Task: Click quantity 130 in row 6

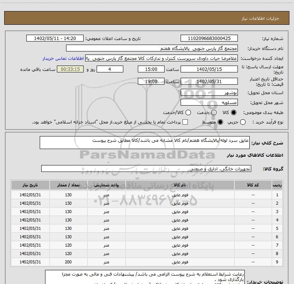Action: click(x=68, y=237)
